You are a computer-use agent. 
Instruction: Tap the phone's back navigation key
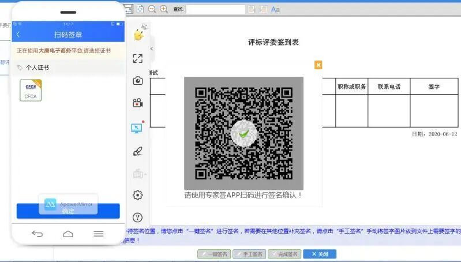click(38, 234)
